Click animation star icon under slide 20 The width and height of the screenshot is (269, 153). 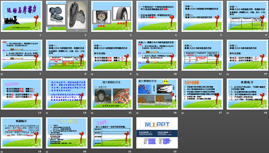(x=47, y=152)
